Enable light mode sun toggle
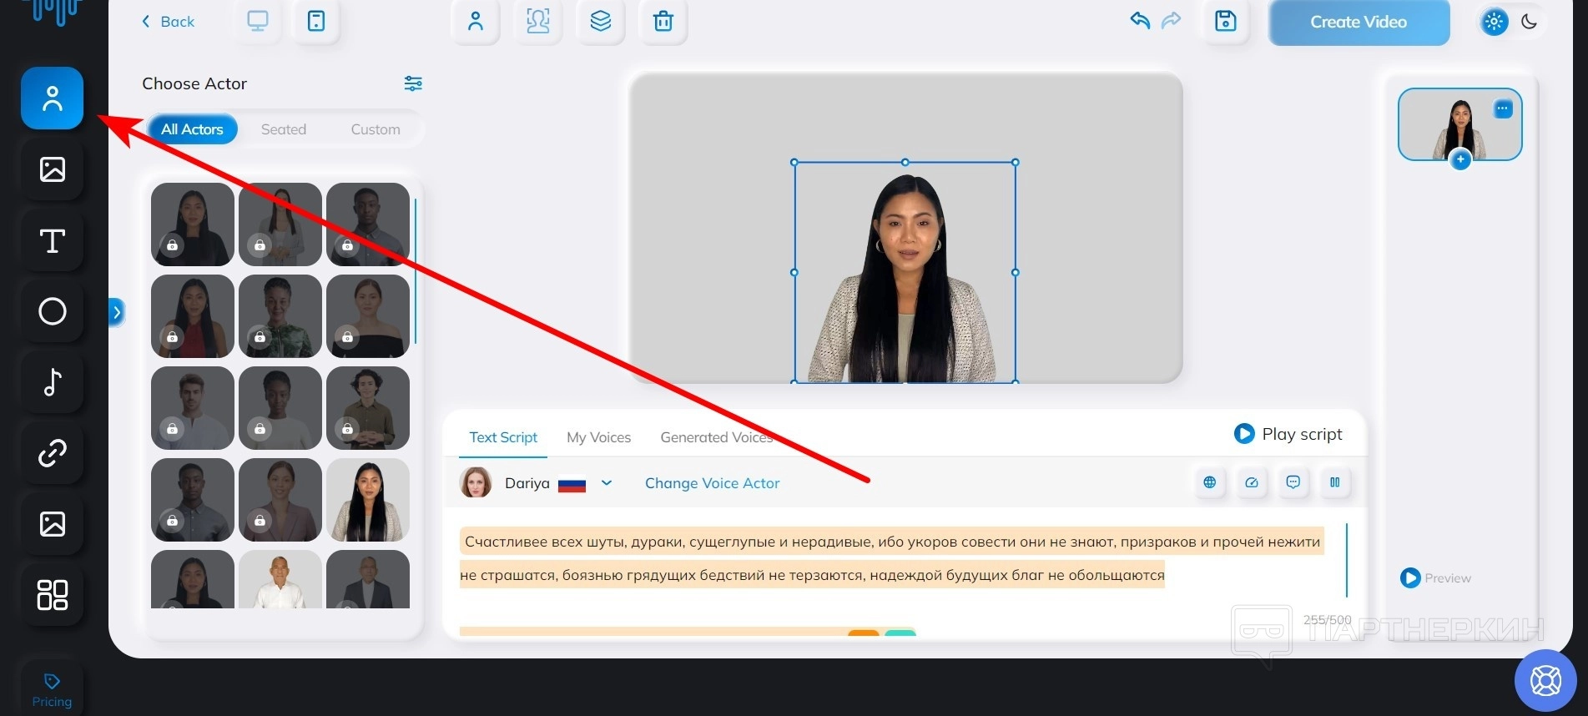This screenshot has height=716, width=1588. 1494,22
